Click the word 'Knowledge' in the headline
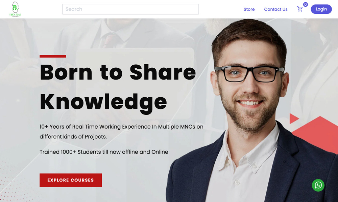338x202 pixels. pos(103,103)
